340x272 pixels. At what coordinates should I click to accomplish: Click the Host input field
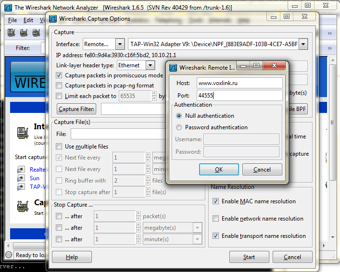[x=239, y=83]
